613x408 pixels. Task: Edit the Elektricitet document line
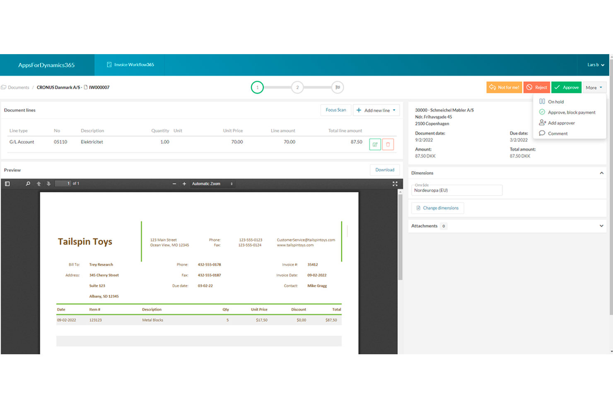coord(375,144)
